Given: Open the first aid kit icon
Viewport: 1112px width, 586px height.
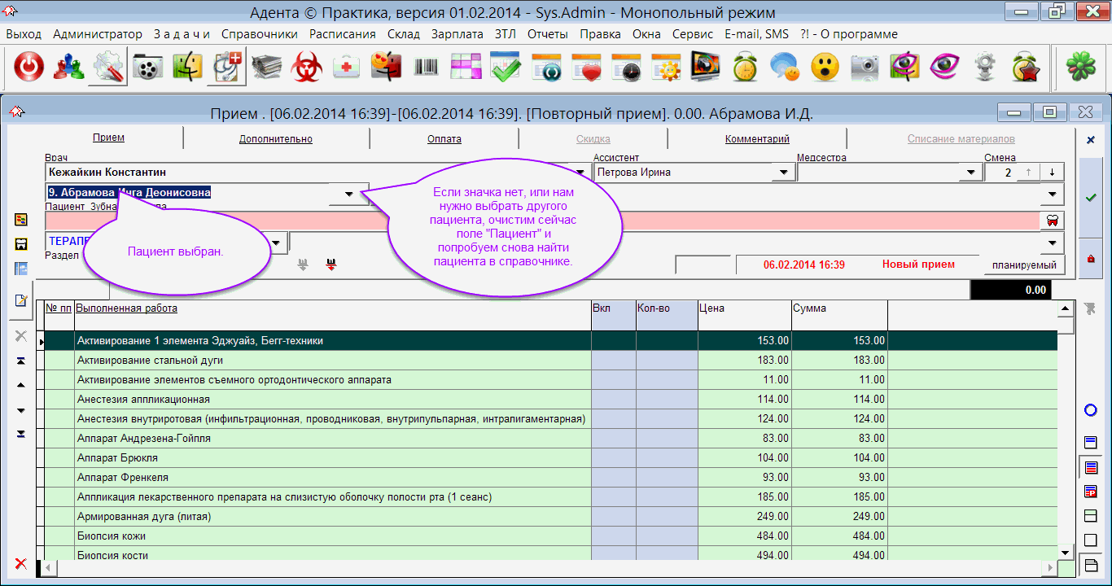Looking at the screenshot, I should tap(347, 68).
